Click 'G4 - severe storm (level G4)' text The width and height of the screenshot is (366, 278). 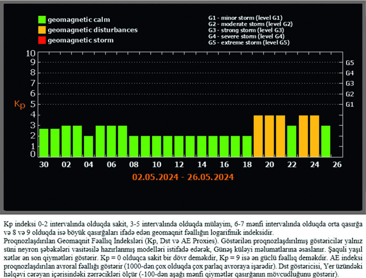pyautogui.click(x=246, y=36)
